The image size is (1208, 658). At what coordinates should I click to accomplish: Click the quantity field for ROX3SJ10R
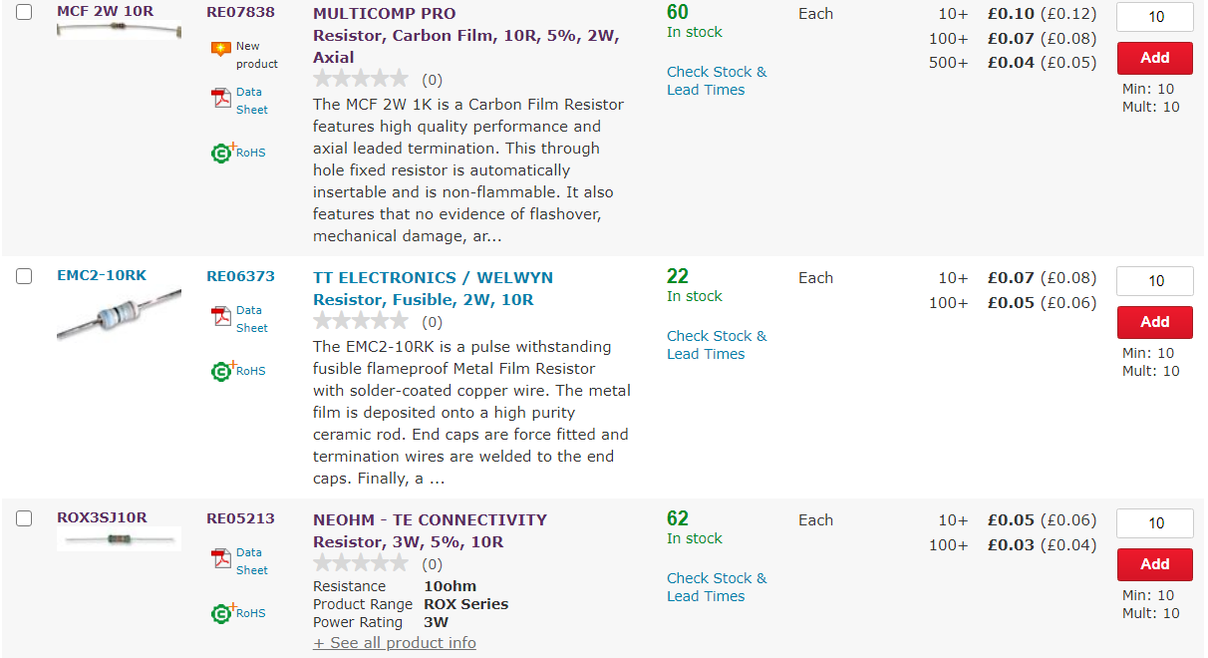tap(1155, 523)
